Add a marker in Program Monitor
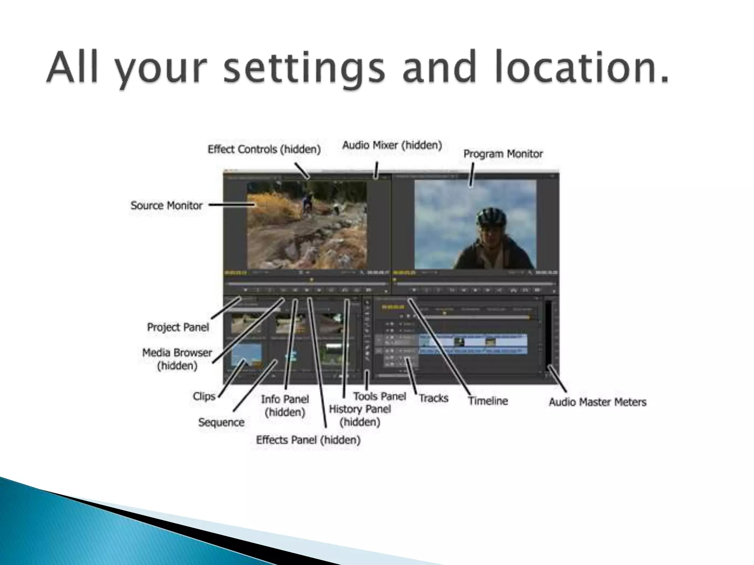The width and height of the screenshot is (754, 565). coord(414,291)
